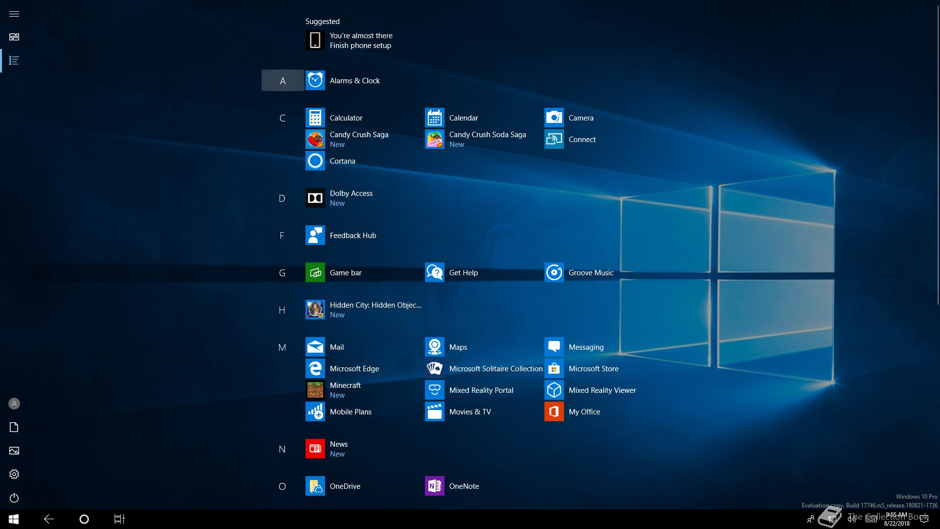Image resolution: width=940 pixels, height=529 pixels.
Task: Launch the OneNote icon
Action: click(434, 486)
